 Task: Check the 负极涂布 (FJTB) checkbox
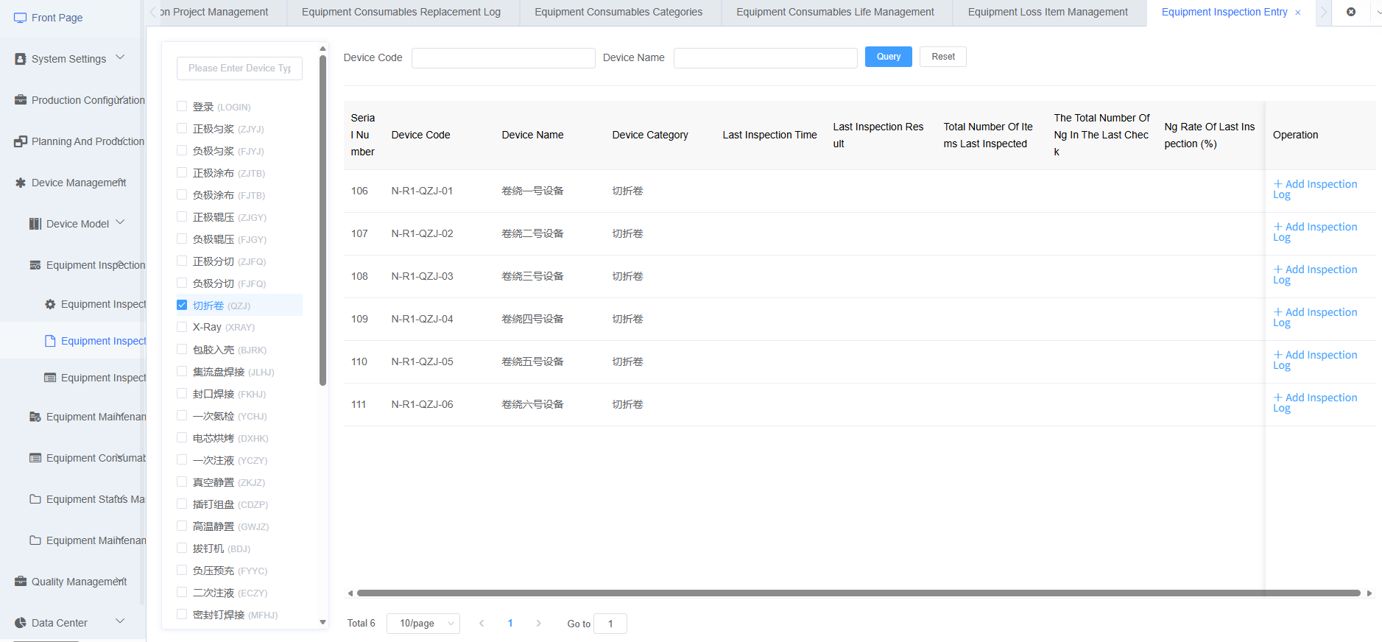click(182, 194)
